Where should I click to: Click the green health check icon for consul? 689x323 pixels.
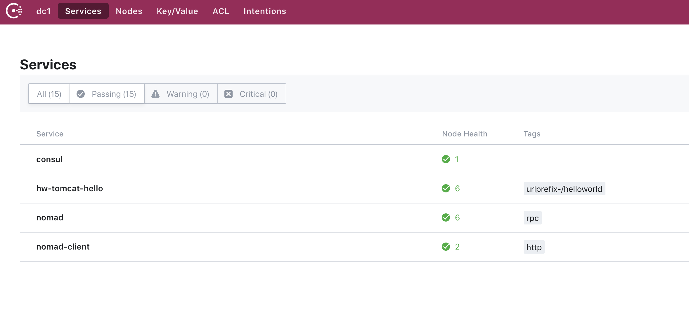pos(446,159)
